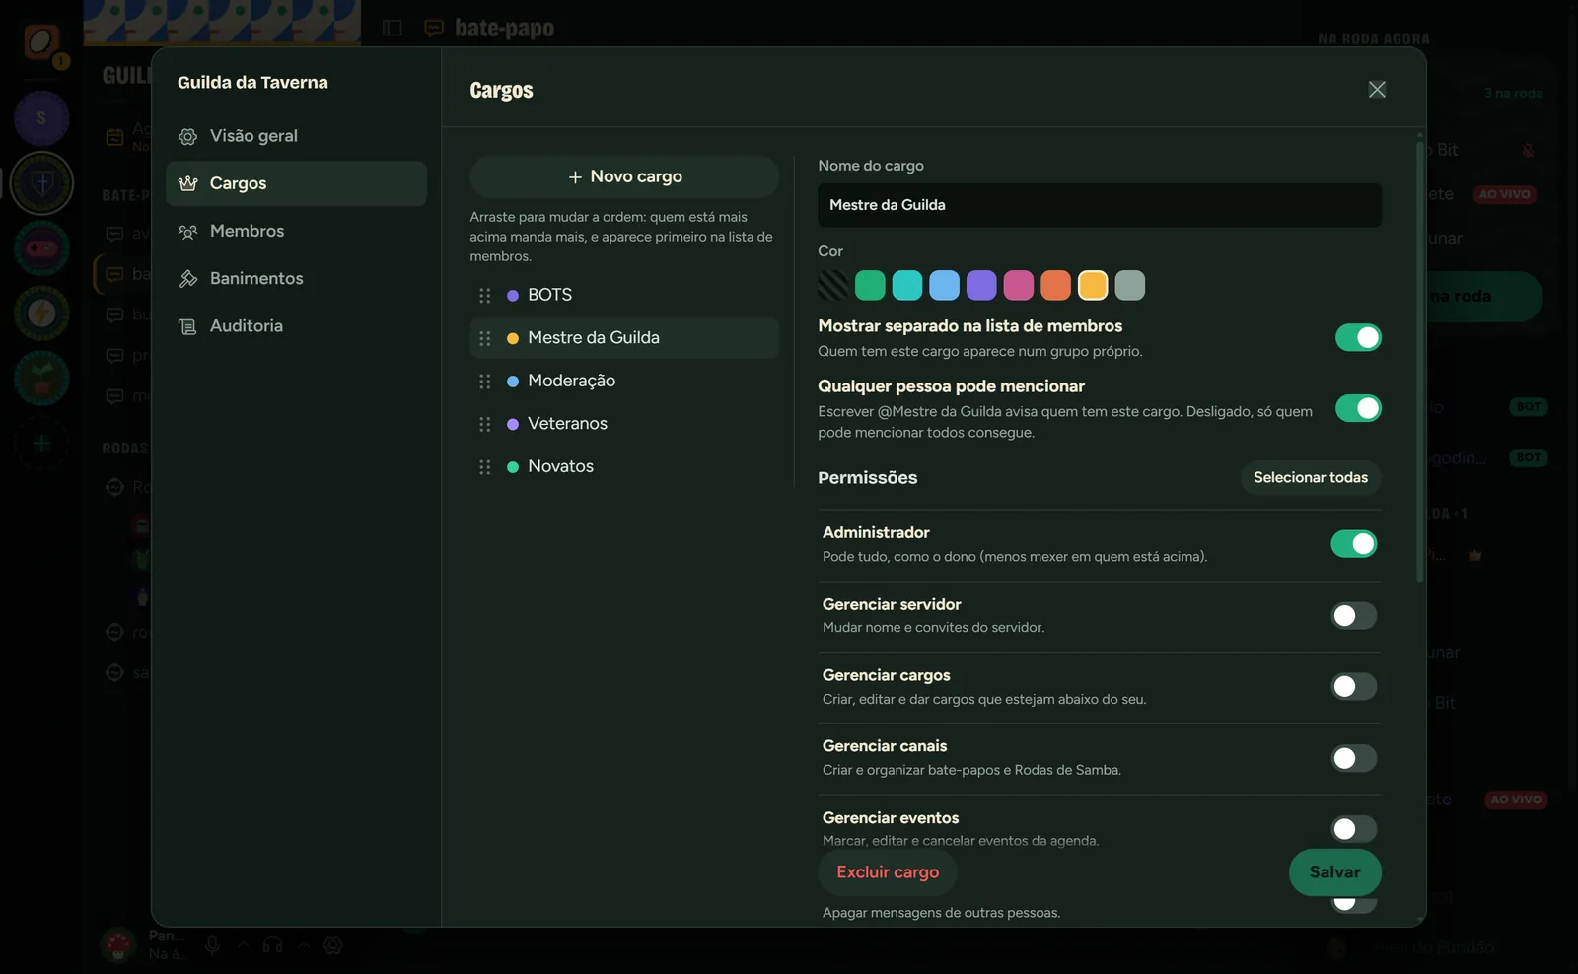Open Membros settings section
The width and height of the screenshot is (1578, 974).
tap(296, 231)
